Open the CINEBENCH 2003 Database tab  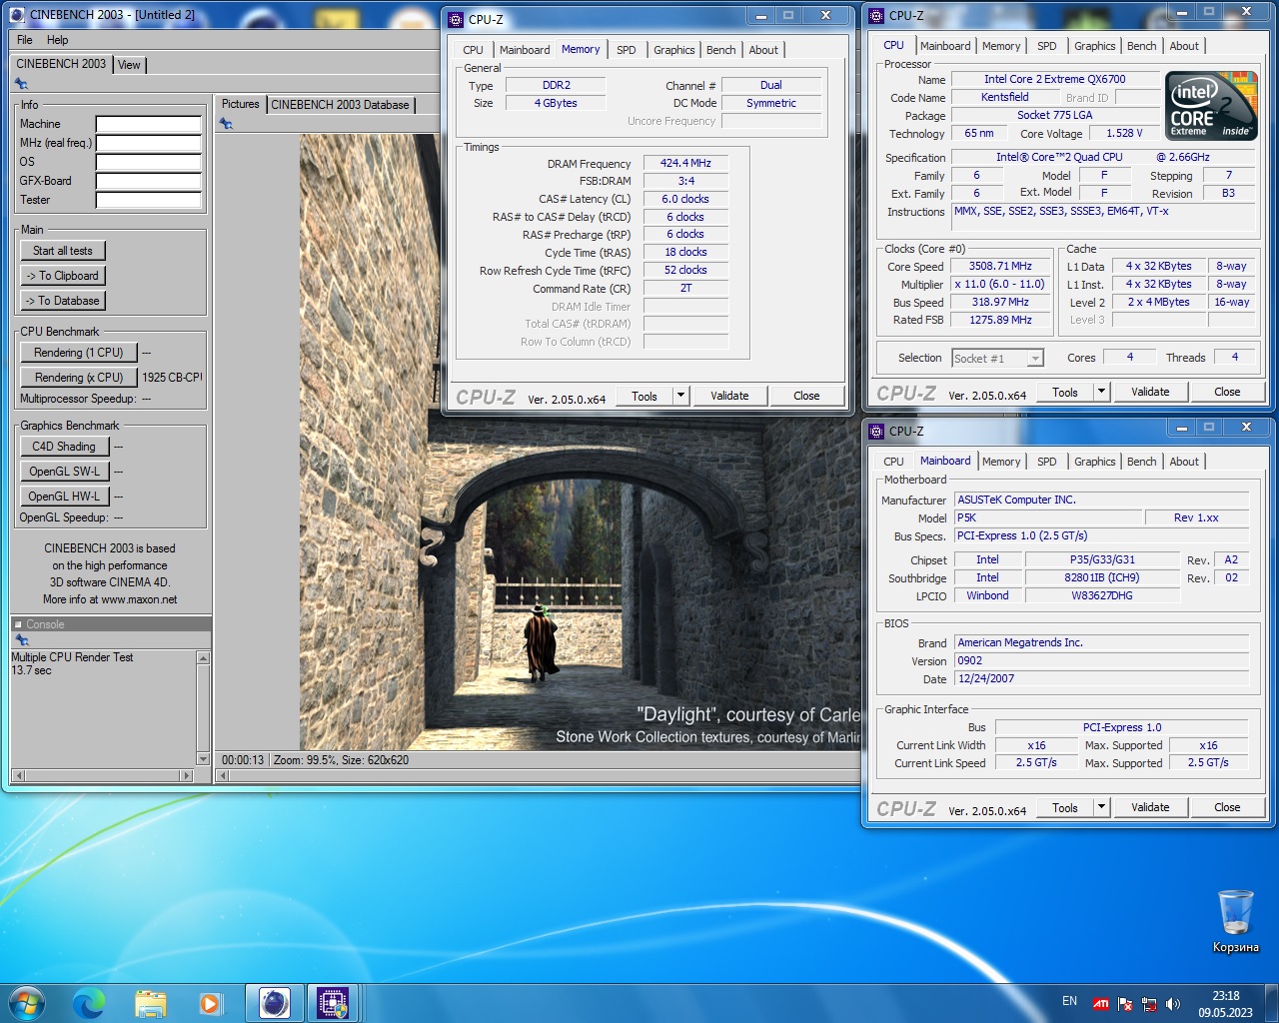pos(340,105)
